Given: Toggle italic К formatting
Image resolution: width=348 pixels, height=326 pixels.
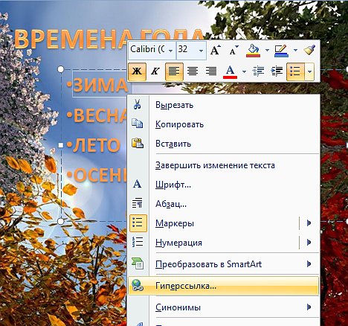Looking at the screenshot, I should point(155,71).
